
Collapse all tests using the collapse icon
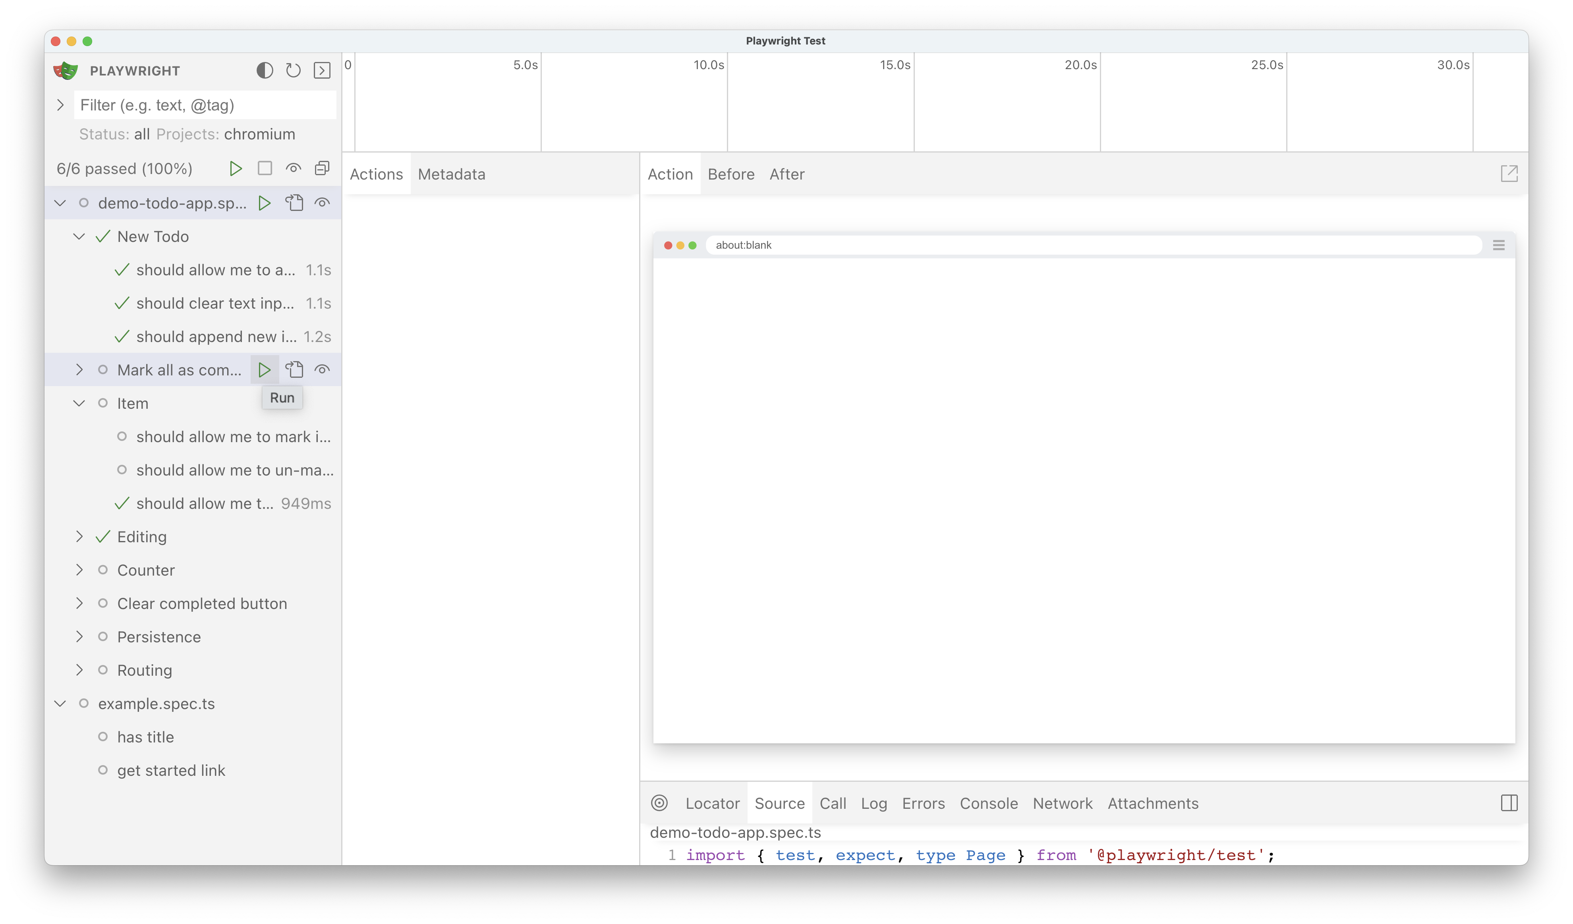(321, 168)
